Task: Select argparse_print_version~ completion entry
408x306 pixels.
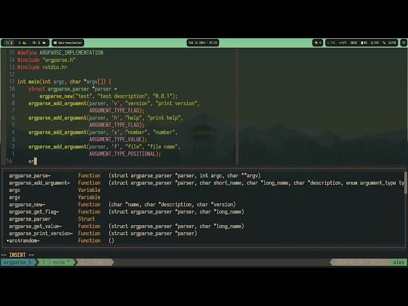Action: 41,233
